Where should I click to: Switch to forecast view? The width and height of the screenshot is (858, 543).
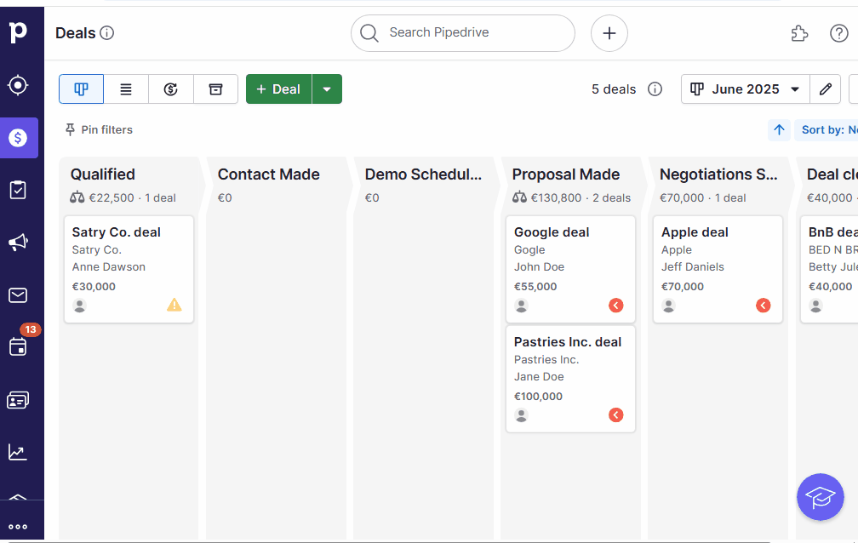click(x=171, y=89)
